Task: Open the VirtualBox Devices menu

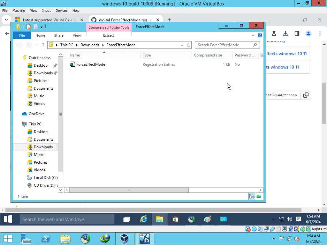Action: tap(61, 11)
